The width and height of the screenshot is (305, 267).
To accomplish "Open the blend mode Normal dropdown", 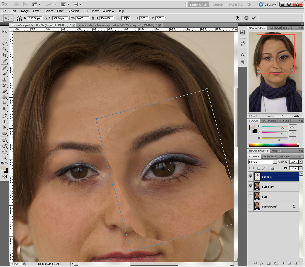I will (x=275, y=162).
